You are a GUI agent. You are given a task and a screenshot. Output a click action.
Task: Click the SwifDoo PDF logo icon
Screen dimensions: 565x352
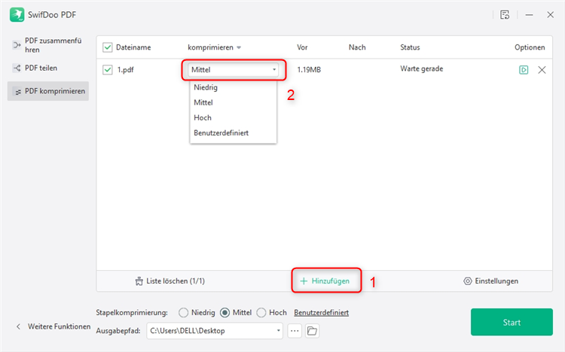(x=16, y=14)
